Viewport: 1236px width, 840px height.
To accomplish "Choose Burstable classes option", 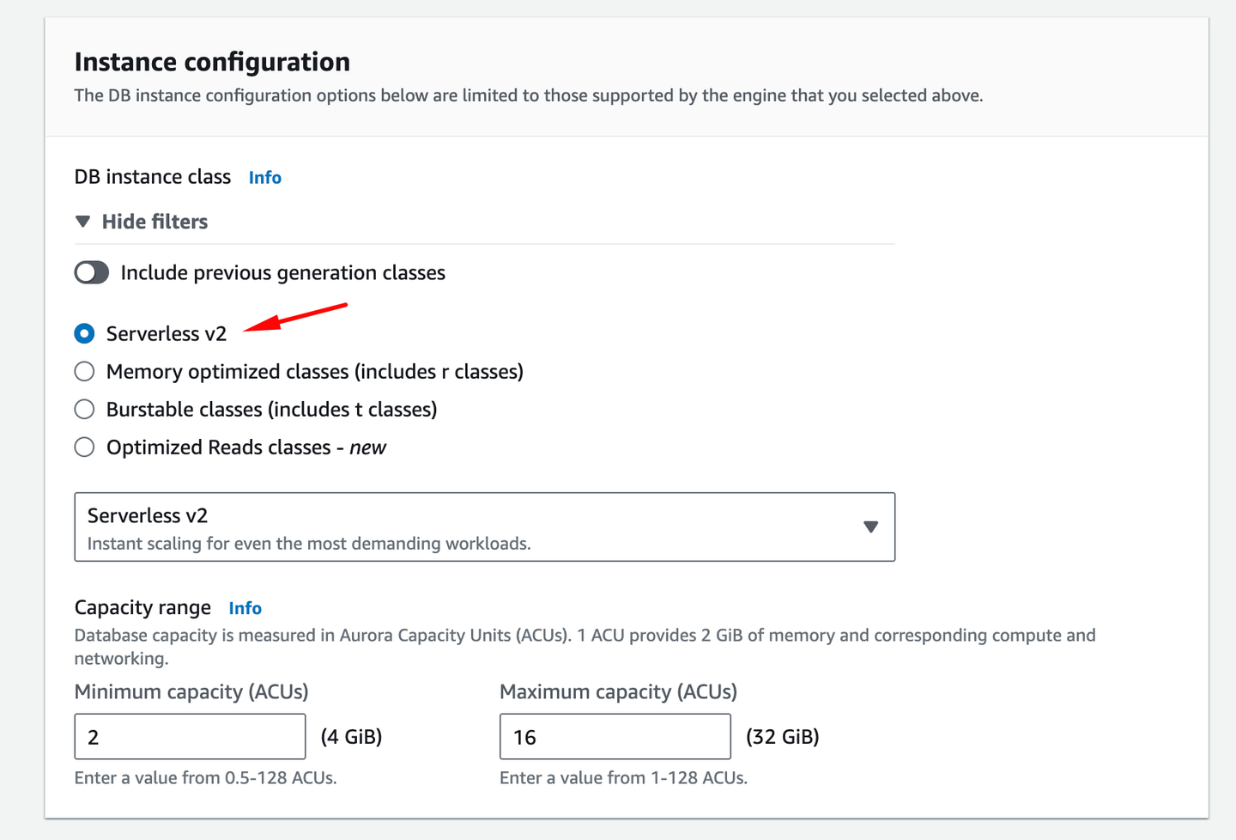I will [x=84, y=409].
